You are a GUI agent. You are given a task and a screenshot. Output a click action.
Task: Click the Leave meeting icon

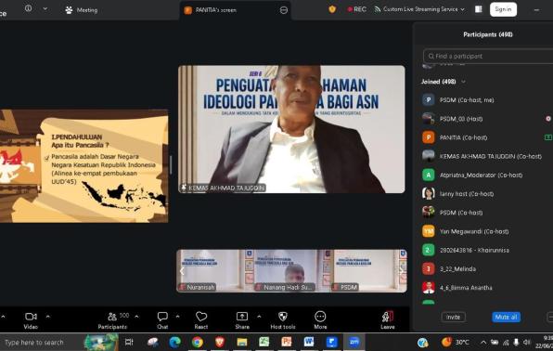click(388, 317)
